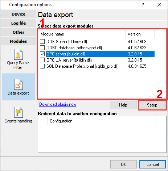Confirm with the OK button
The width and height of the screenshot is (168, 171).
tap(123, 164)
